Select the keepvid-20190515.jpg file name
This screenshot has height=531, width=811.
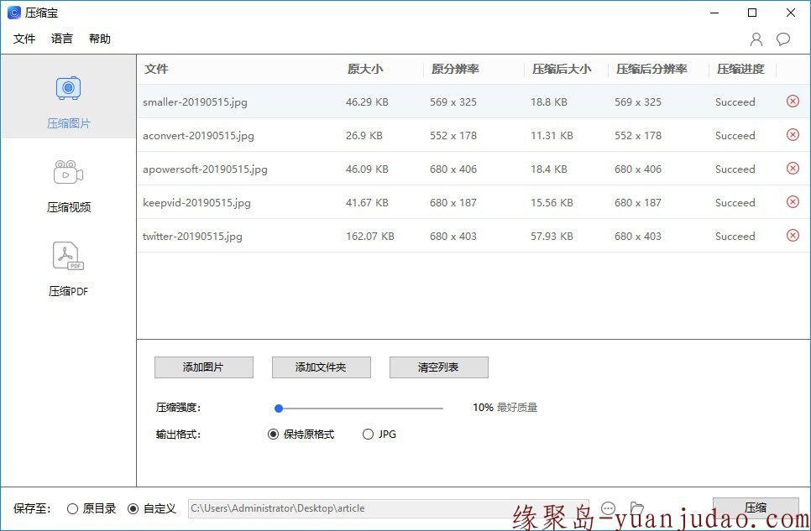196,203
